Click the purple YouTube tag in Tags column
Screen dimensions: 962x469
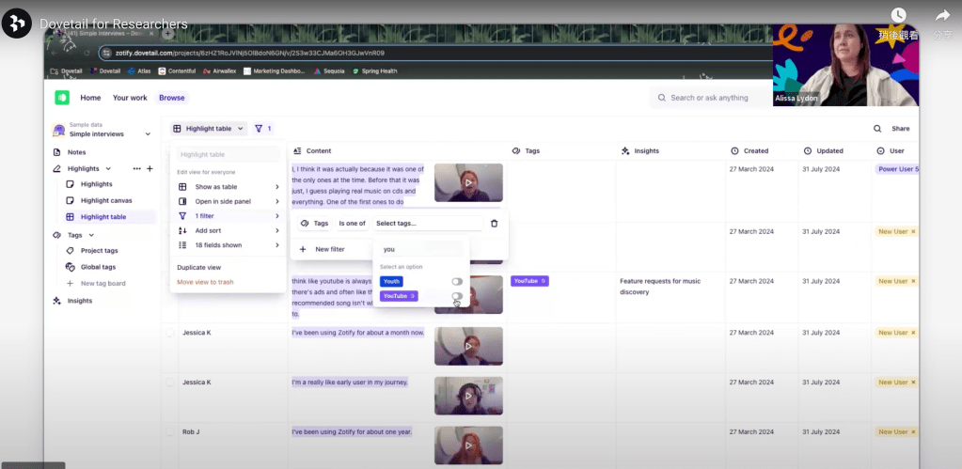coord(529,281)
